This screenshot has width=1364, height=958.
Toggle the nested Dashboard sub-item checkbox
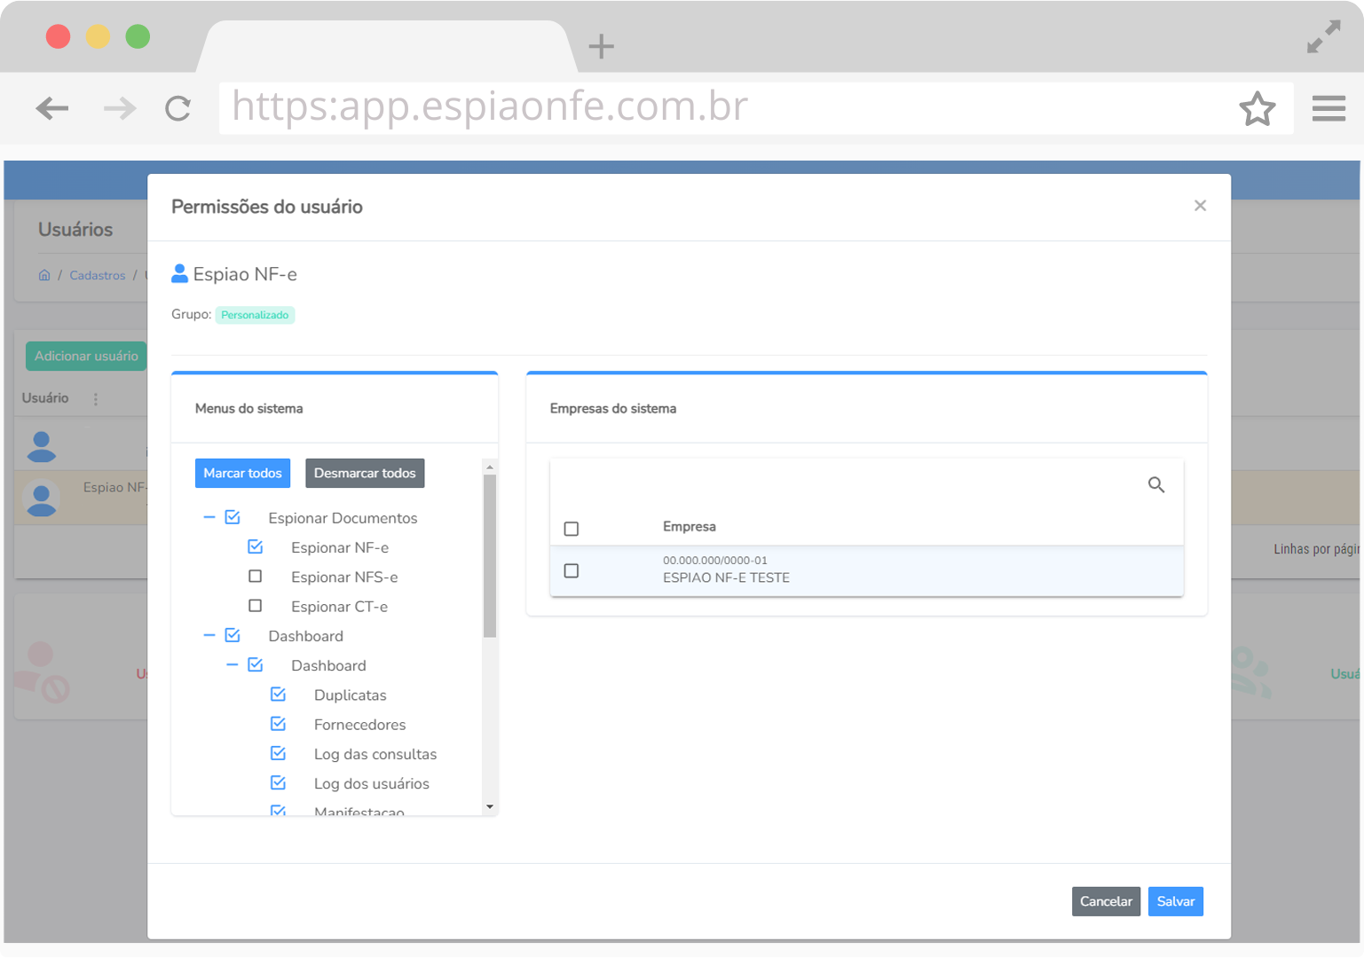click(x=256, y=664)
